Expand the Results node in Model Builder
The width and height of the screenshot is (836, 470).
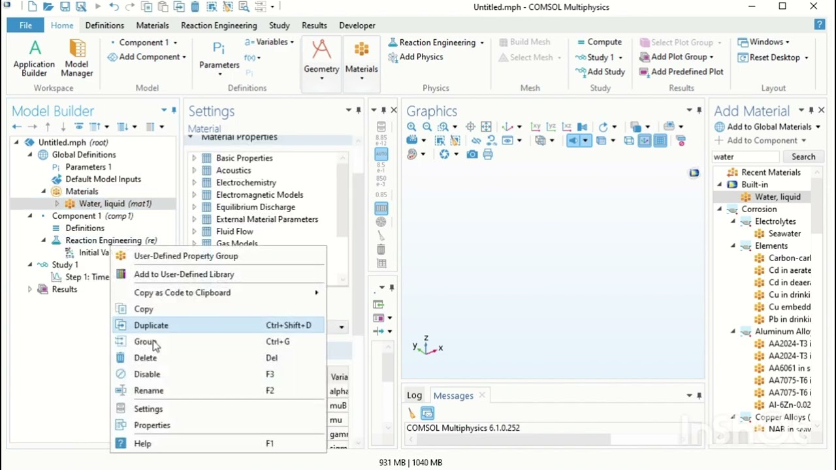tap(30, 289)
